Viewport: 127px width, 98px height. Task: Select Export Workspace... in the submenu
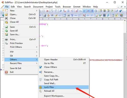pos(63,96)
